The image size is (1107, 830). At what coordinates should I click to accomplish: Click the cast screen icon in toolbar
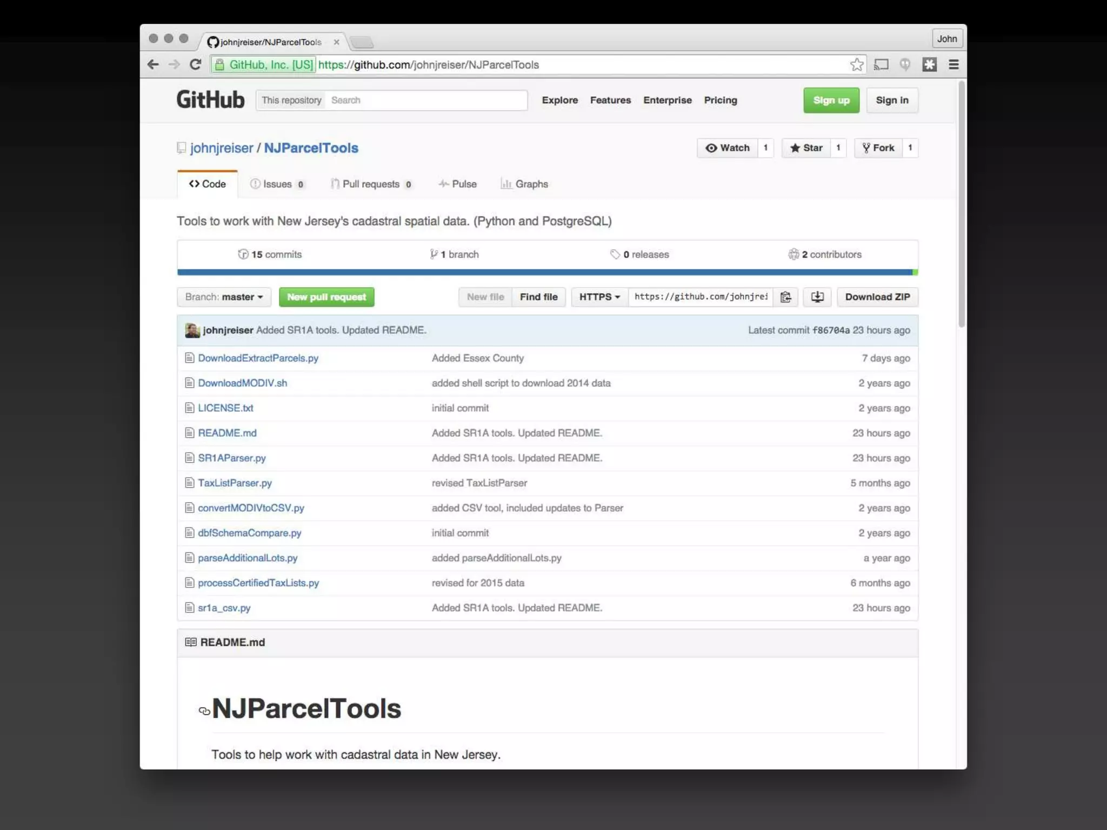click(881, 65)
